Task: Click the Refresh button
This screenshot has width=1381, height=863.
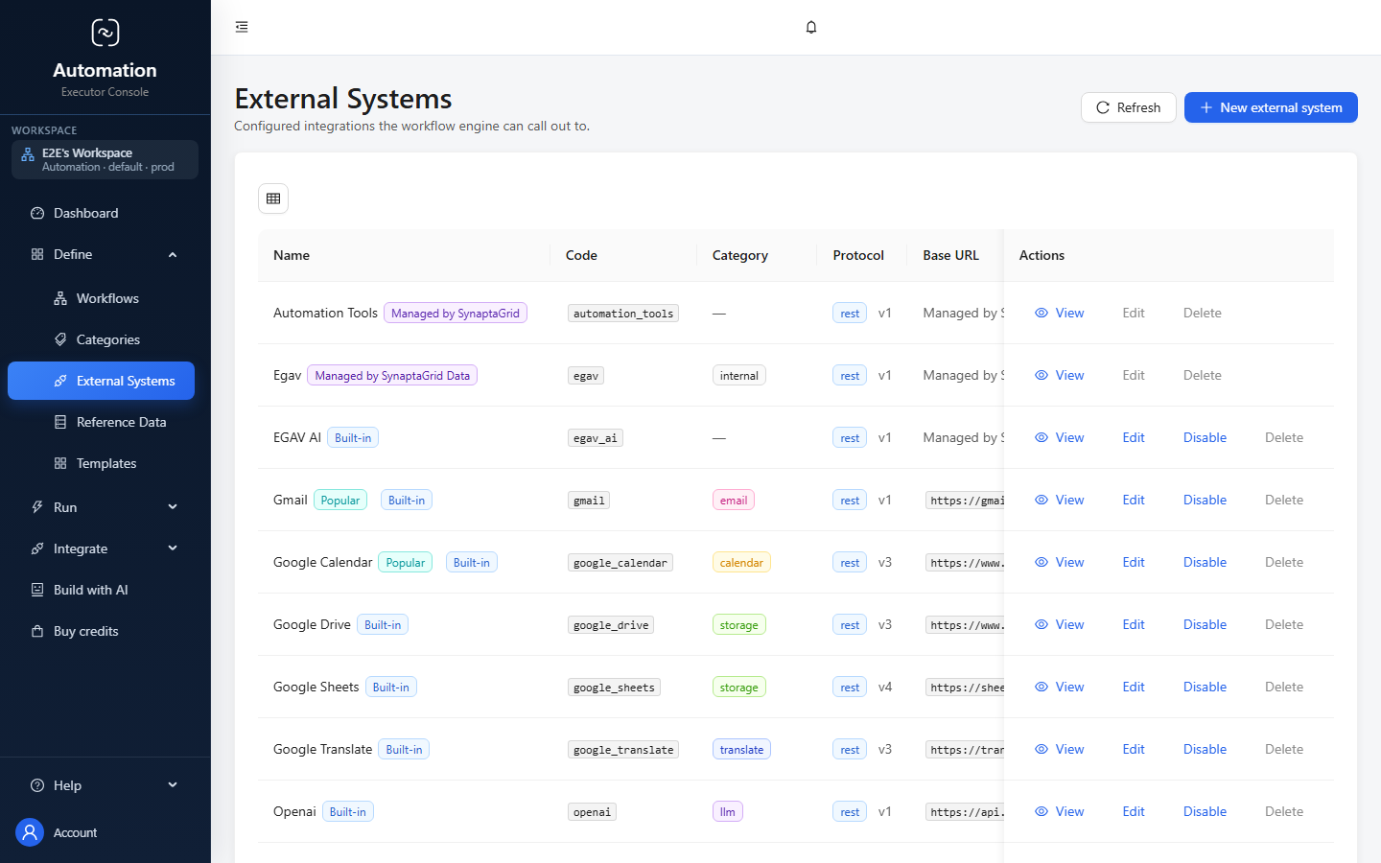Action: 1129,107
